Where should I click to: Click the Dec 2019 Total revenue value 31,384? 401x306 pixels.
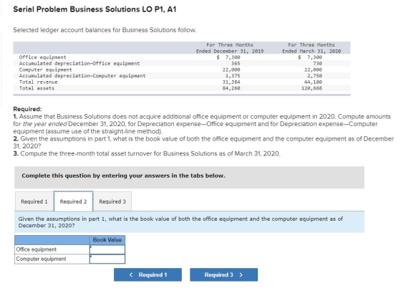click(231, 82)
